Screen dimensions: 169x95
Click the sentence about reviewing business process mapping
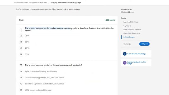[48, 9]
